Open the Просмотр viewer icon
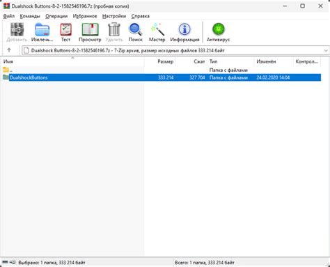Screen dimensions: 330x267 tap(90, 30)
